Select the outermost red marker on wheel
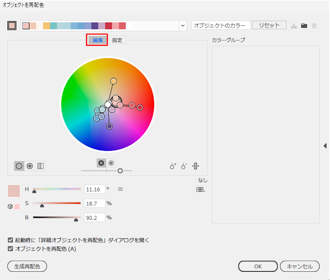This screenshot has height=280, width=330. (x=140, y=108)
